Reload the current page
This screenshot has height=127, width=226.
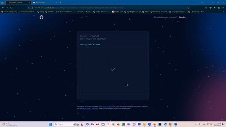[x=11, y=8]
